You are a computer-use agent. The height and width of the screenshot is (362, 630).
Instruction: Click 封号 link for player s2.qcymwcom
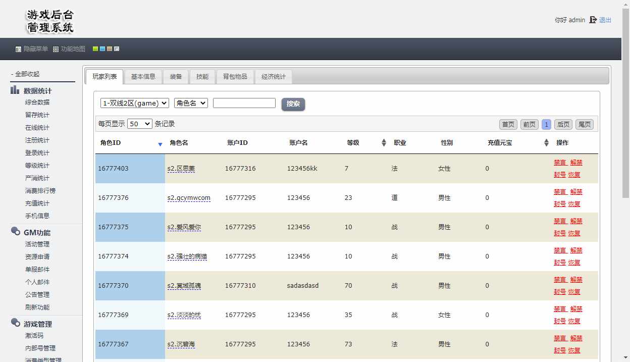(x=559, y=204)
